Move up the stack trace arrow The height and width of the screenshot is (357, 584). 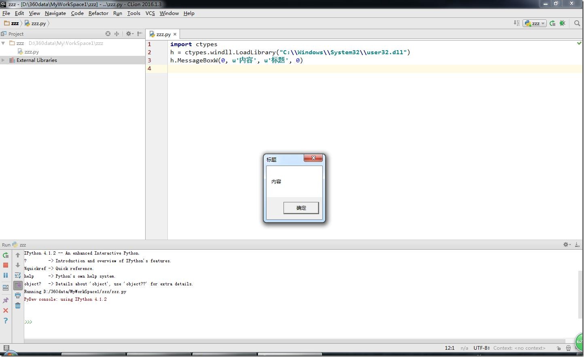click(18, 255)
